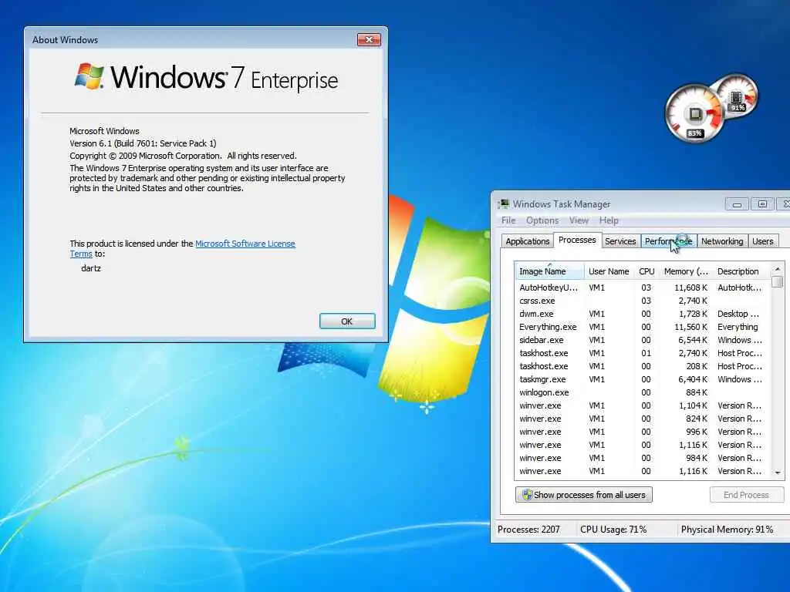Select the sidebar.exe process row
Image resolution: width=790 pixels, height=592 pixels.
click(643, 340)
